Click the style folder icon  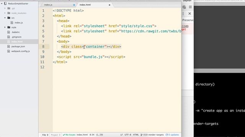click(x=9, y=27)
